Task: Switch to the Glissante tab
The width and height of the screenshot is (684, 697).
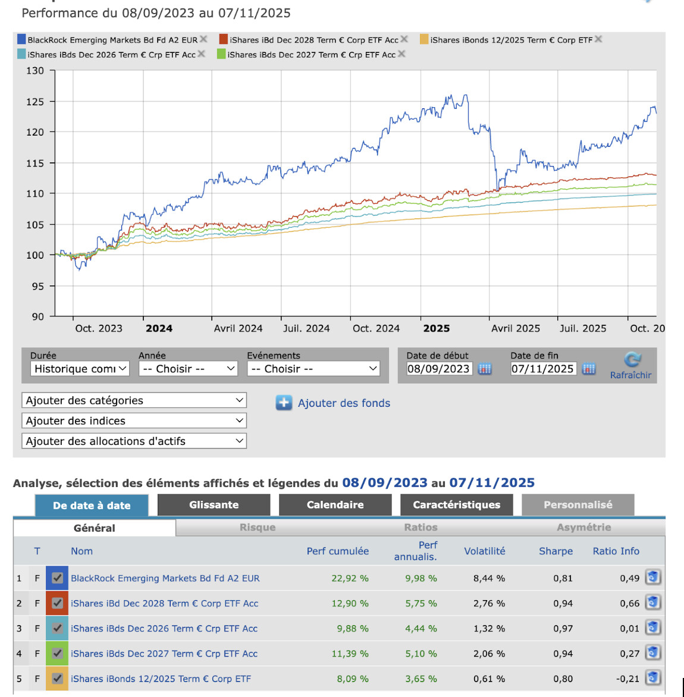Action: [x=214, y=505]
